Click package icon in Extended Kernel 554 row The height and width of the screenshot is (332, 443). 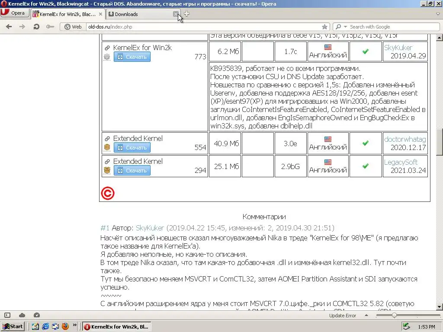click(x=107, y=147)
